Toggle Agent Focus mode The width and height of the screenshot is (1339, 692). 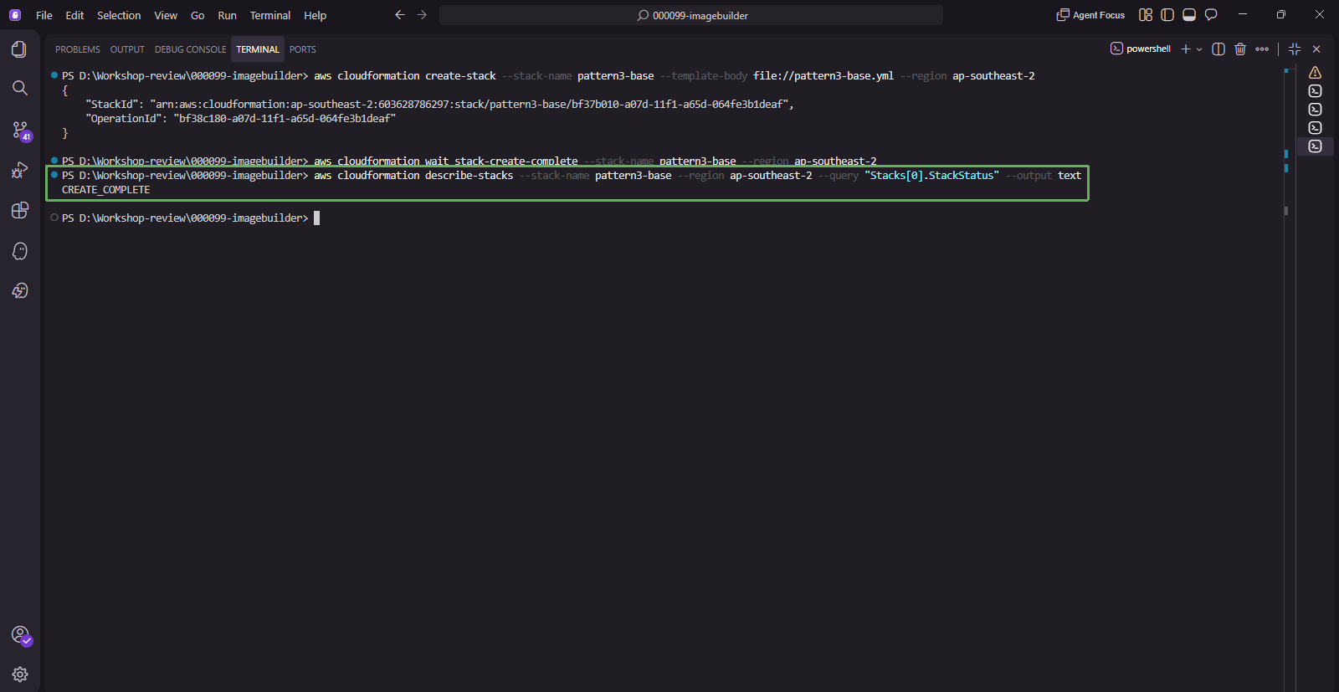point(1090,15)
